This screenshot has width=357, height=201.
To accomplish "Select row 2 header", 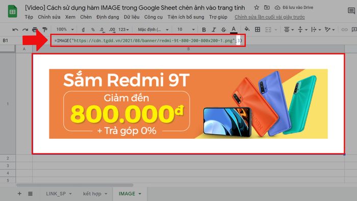I will (x=8, y=158).
